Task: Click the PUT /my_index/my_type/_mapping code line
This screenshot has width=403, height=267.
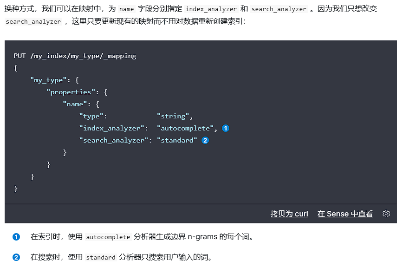Action: click(75, 56)
